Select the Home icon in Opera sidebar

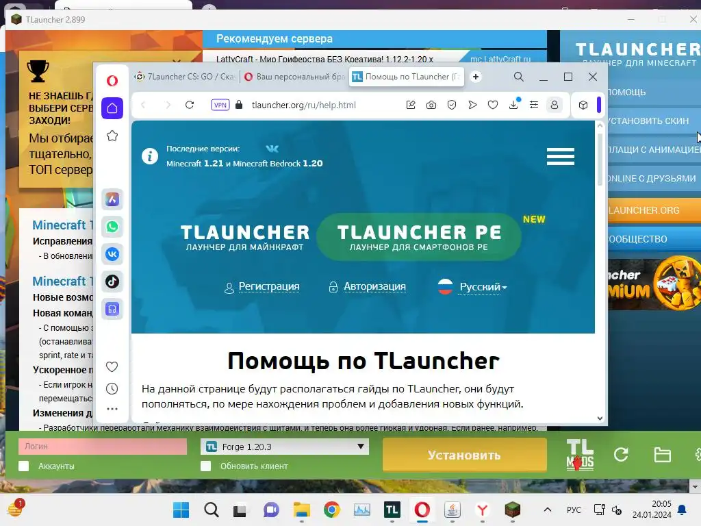[112, 108]
